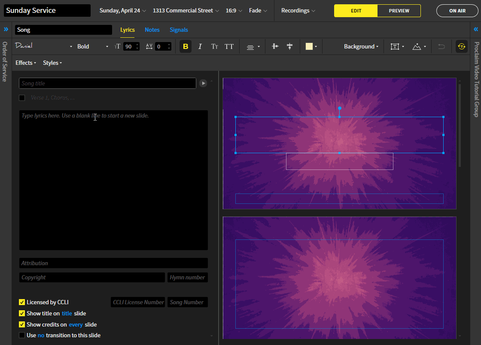Open the Proclaim Video Tutorial Group tab
Screen dimensions: 481x345
476,79
